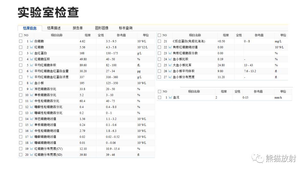Viewport: 306px width, 172px height.
Task: Check the box for 血沉 row
Action: (x=160, y=97)
